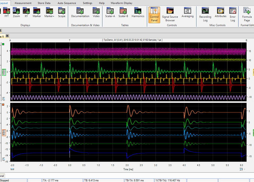Screen dimensions: 254x182
Task: Open lower plot Y-axis scaling menu
Action: pyautogui.click(x=3, y=159)
